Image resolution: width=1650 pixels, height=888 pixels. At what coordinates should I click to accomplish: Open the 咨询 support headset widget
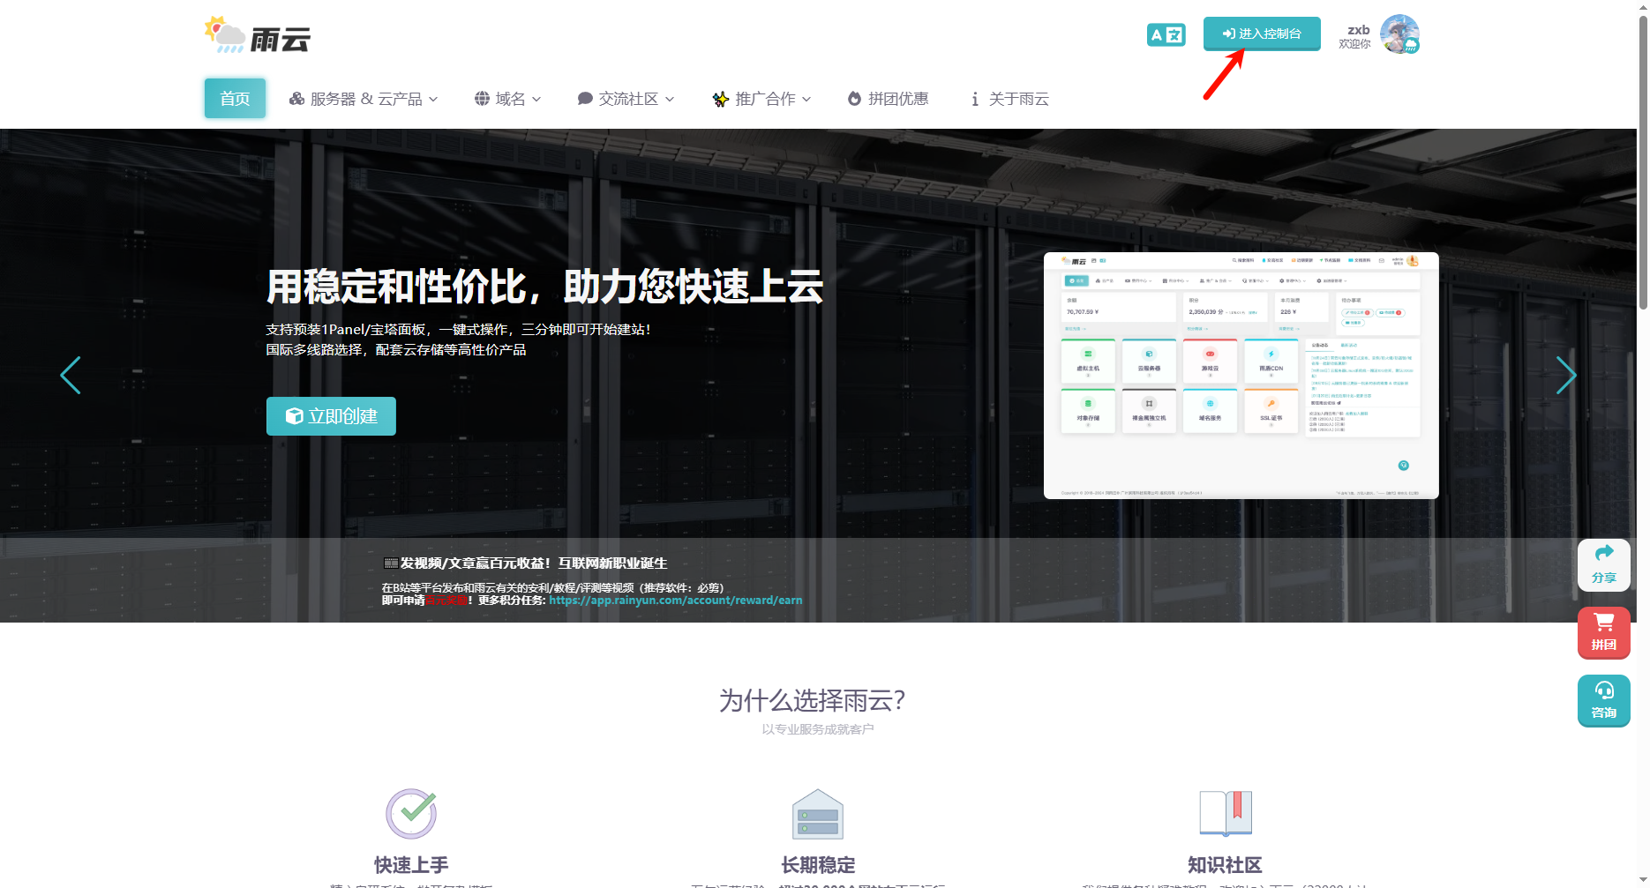1603,700
